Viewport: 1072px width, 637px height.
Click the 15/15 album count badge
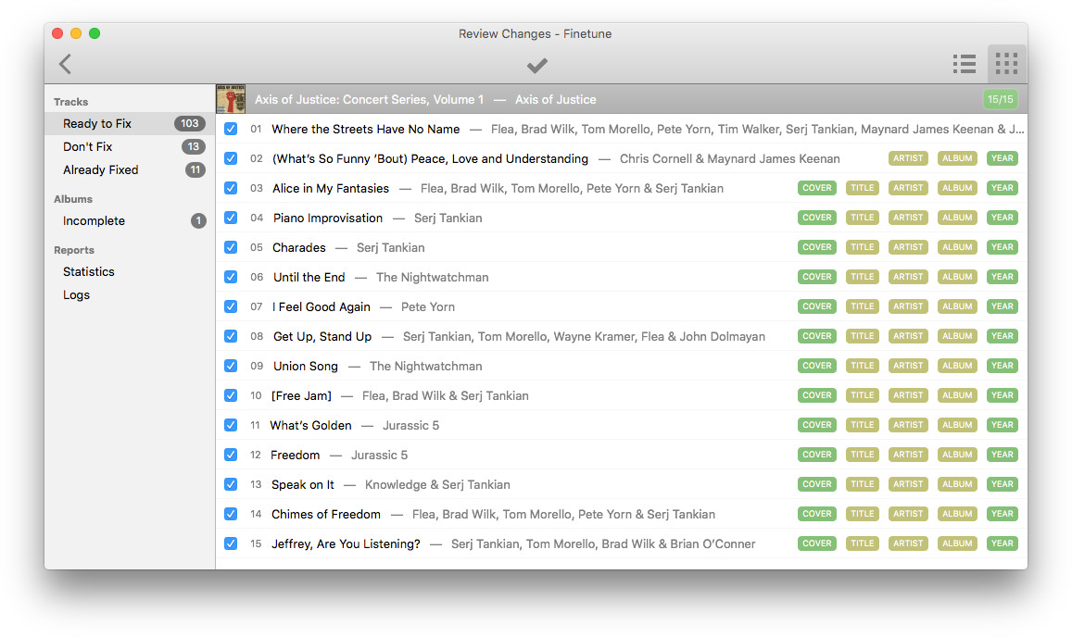click(1000, 99)
